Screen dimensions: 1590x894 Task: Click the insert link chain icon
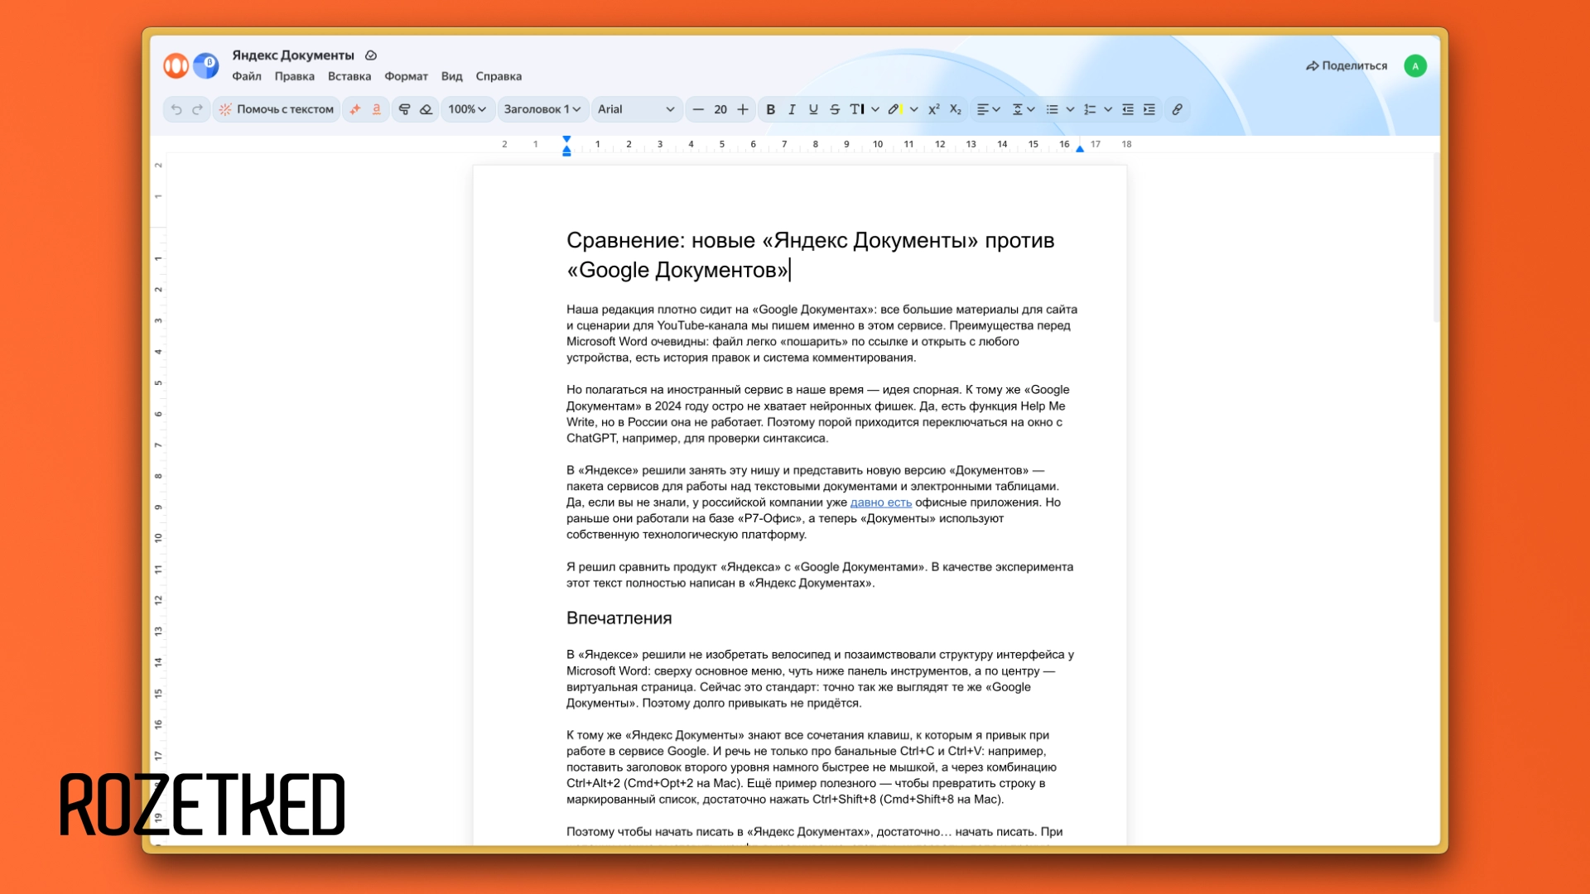[1177, 109]
